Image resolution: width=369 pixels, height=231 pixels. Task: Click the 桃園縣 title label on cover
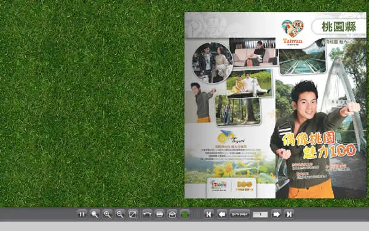point(339,27)
